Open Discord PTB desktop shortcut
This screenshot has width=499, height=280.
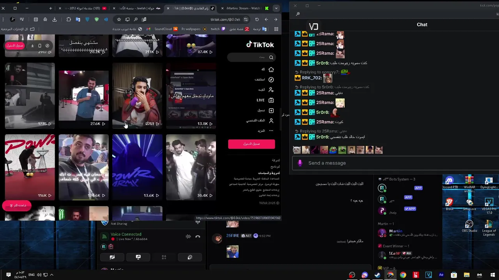coord(450,183)
